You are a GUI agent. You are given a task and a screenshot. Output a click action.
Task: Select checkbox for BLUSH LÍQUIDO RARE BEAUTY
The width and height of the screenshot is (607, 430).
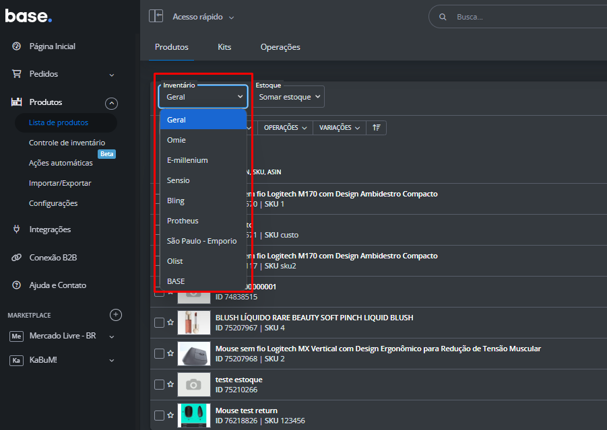click(x=159, y=322)
